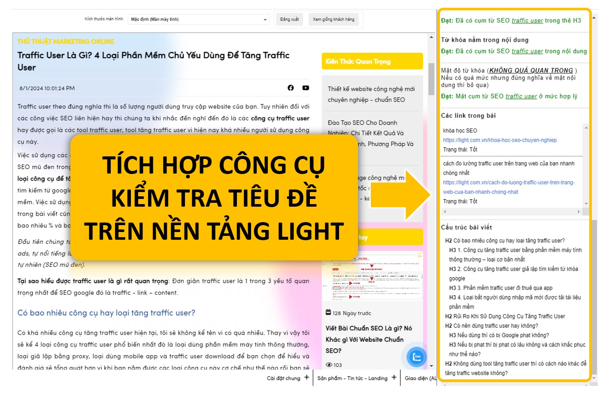Click the Đăng xuất button
606x394 pixels.
click(290, 19)
